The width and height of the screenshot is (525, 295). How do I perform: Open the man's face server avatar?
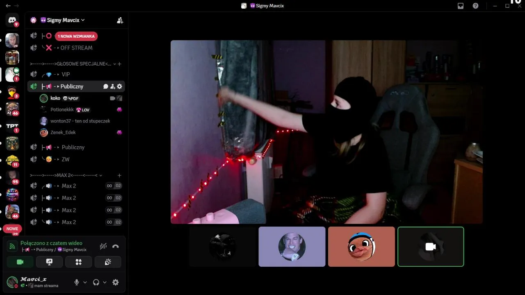[x=12, y=40]
